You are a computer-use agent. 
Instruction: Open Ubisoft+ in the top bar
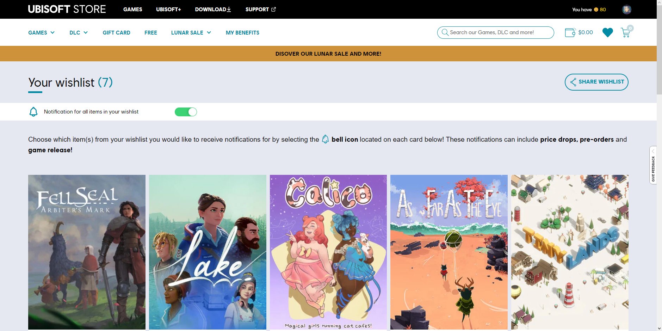168,10
